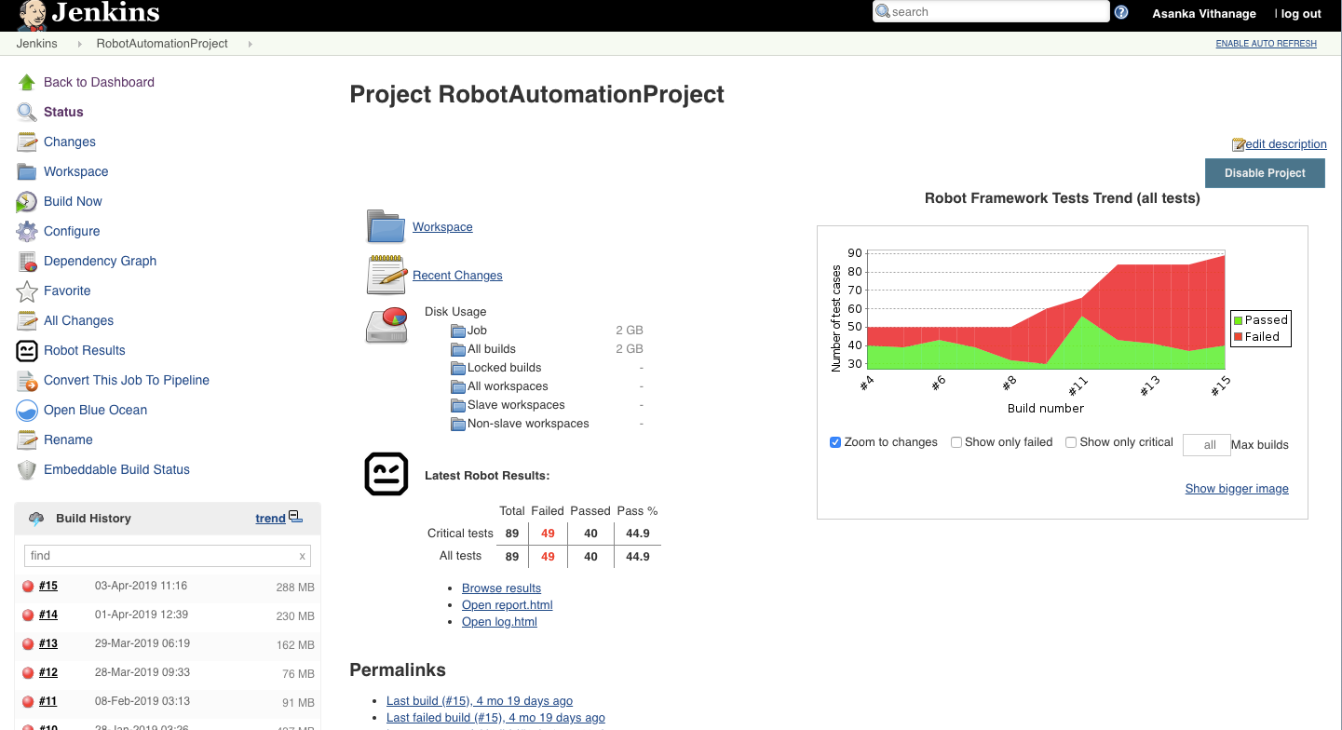
Task: Click the trend link in Build History
Action: [270, 519]
